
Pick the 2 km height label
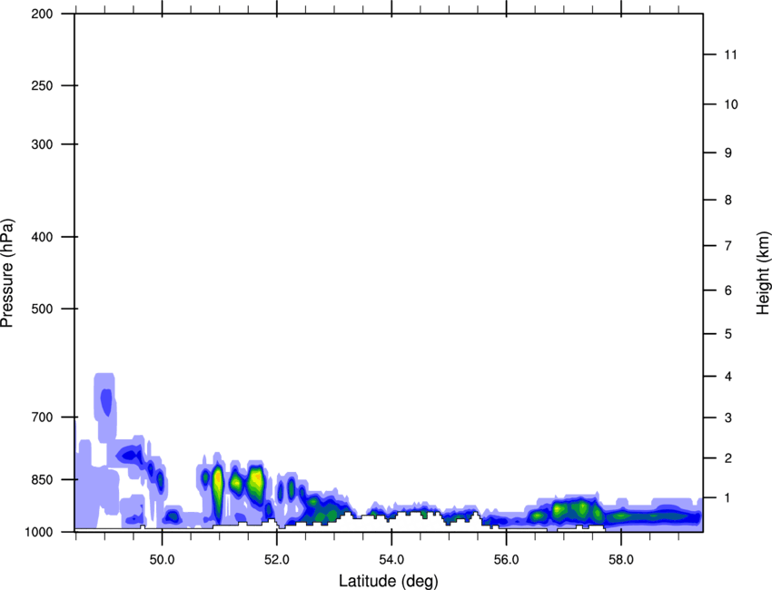pos(727,458)
